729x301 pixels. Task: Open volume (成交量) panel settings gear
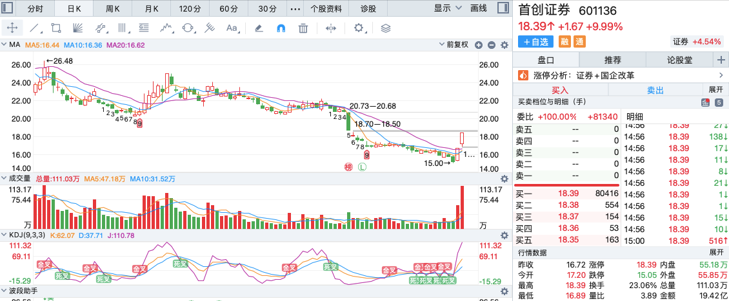pos(504,179)
